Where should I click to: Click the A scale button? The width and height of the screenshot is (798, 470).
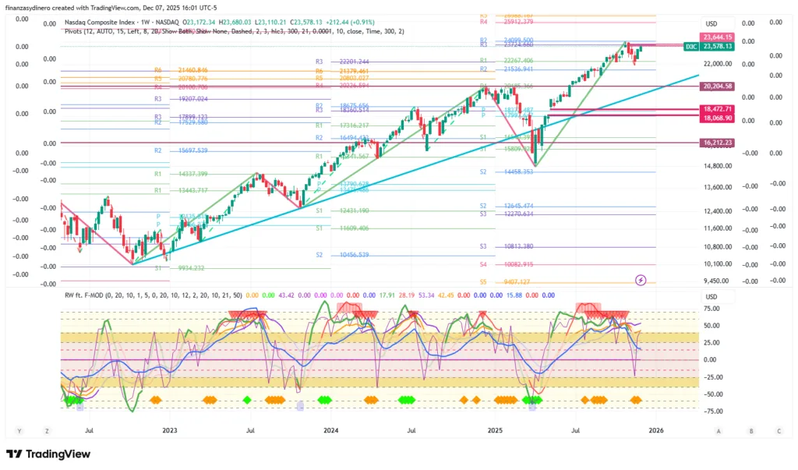(719, 430)
